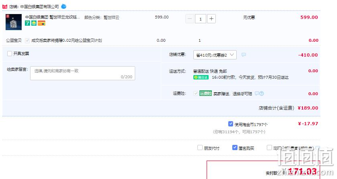337x179 pixels.
Task: Click the quantity input field showing 1
Action: (201, 19)
